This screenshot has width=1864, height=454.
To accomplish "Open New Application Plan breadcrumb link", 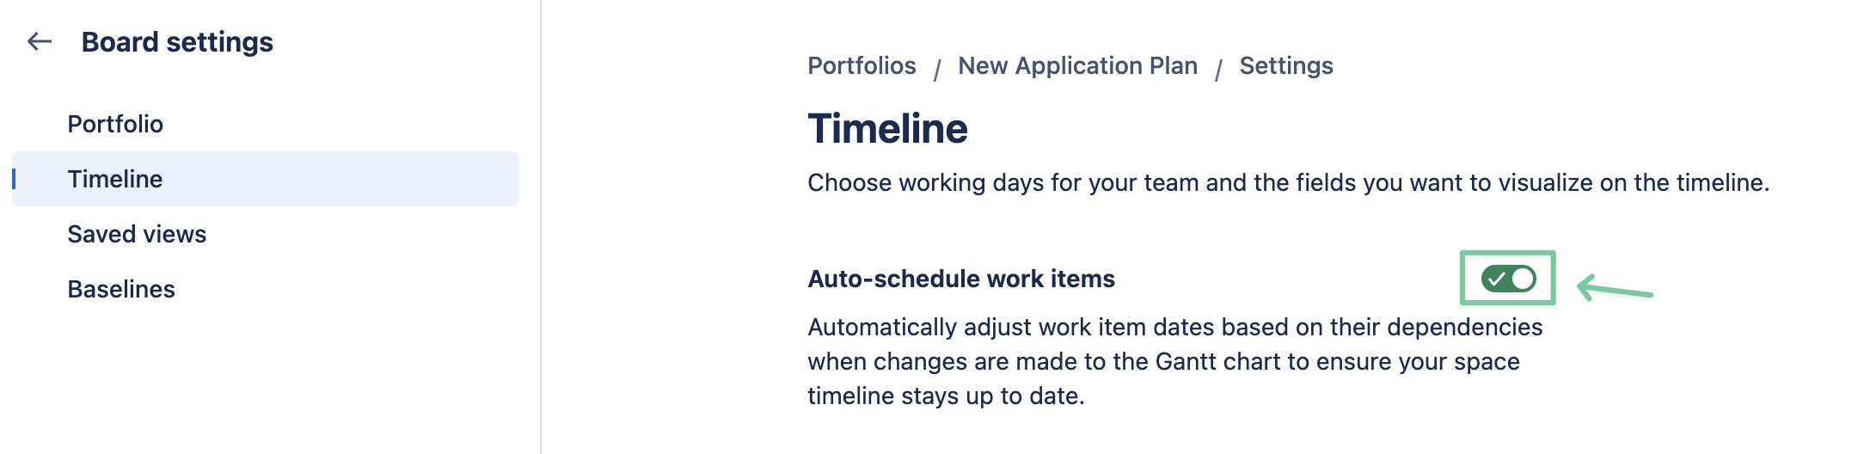I will [x=1077, y=66].
